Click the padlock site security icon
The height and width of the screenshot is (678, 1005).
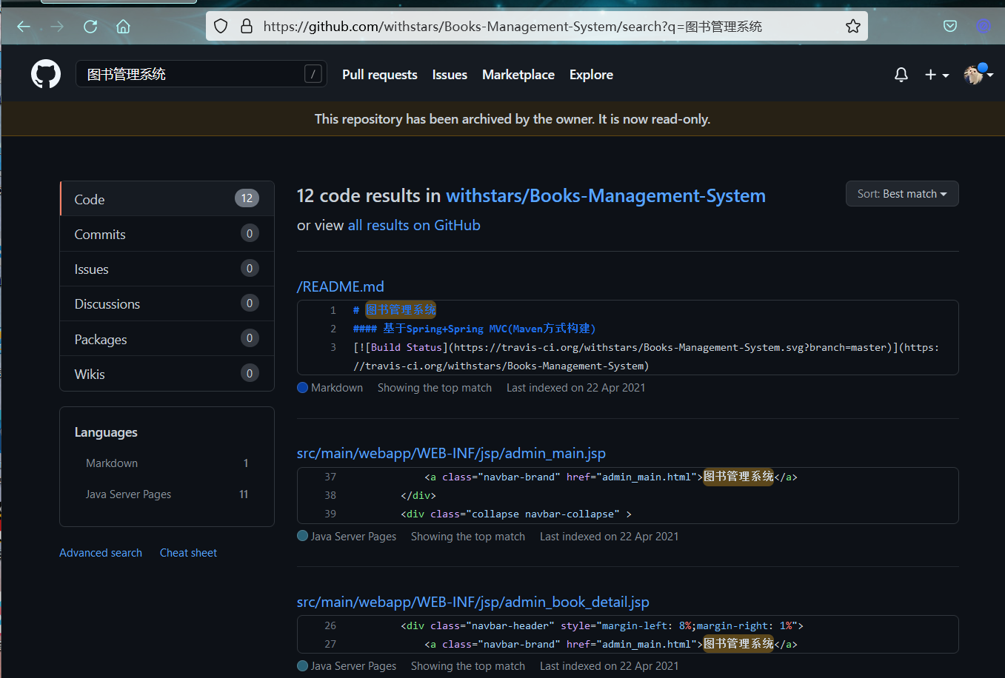[247, 27]
